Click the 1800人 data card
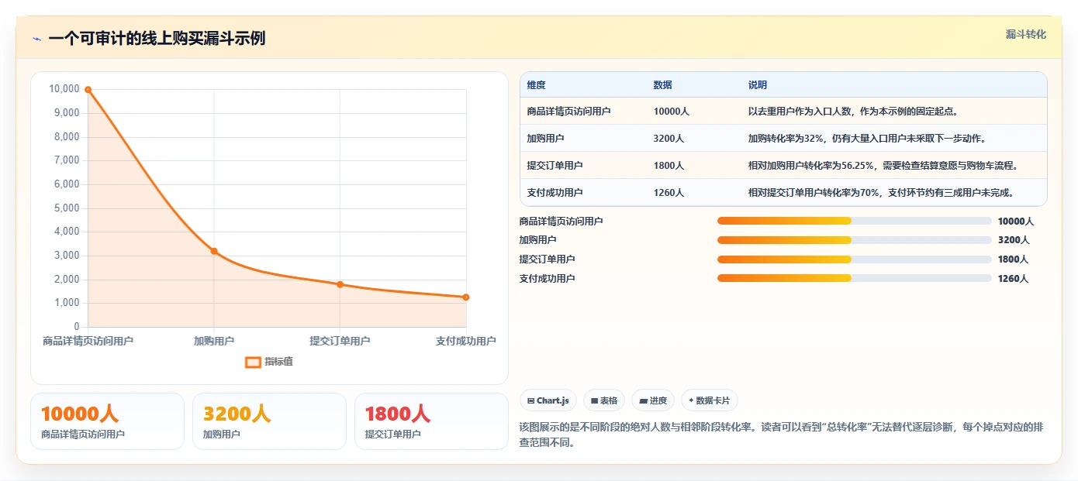Image resolution: width=1078 pixels, height=481 pixels. (x=431, y=421)
